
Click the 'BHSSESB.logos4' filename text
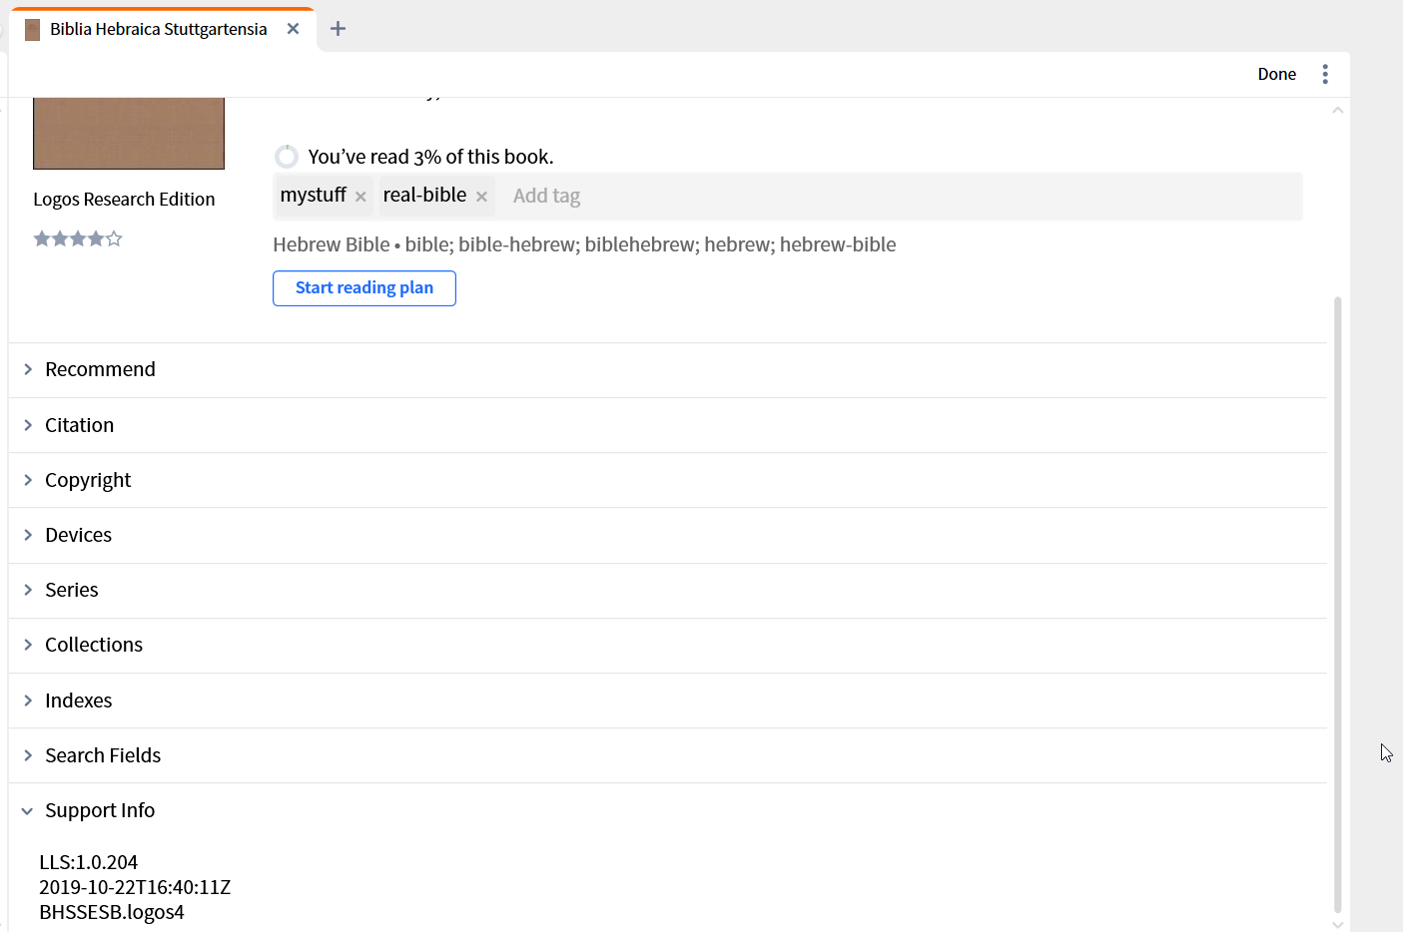(112, 912)
